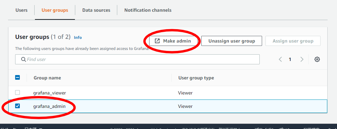Viewport: 337px width, 129px height.
Task: Open the table preferences gear icon
Action: [317, 59]
